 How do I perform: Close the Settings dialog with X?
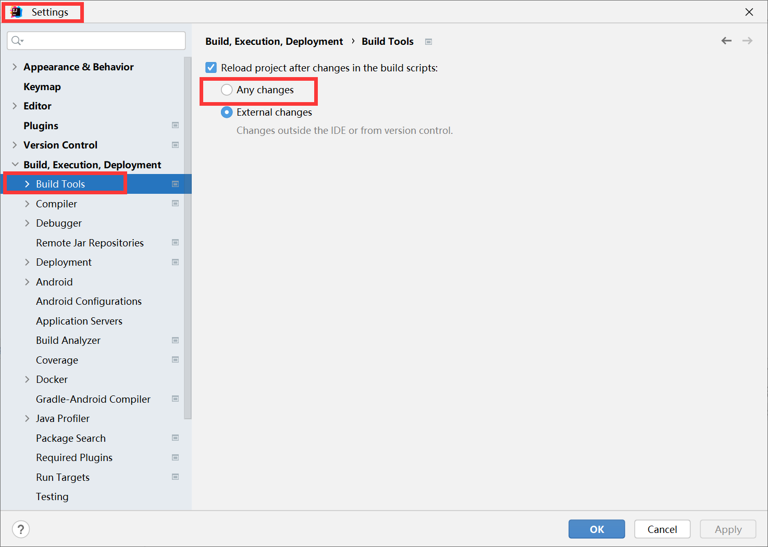tap(749, 12)
